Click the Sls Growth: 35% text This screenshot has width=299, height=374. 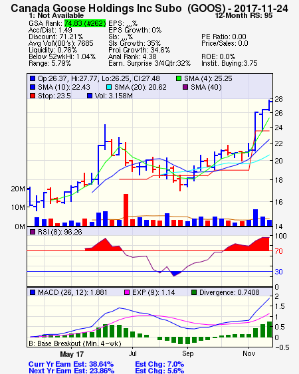(x=135, y=43)
